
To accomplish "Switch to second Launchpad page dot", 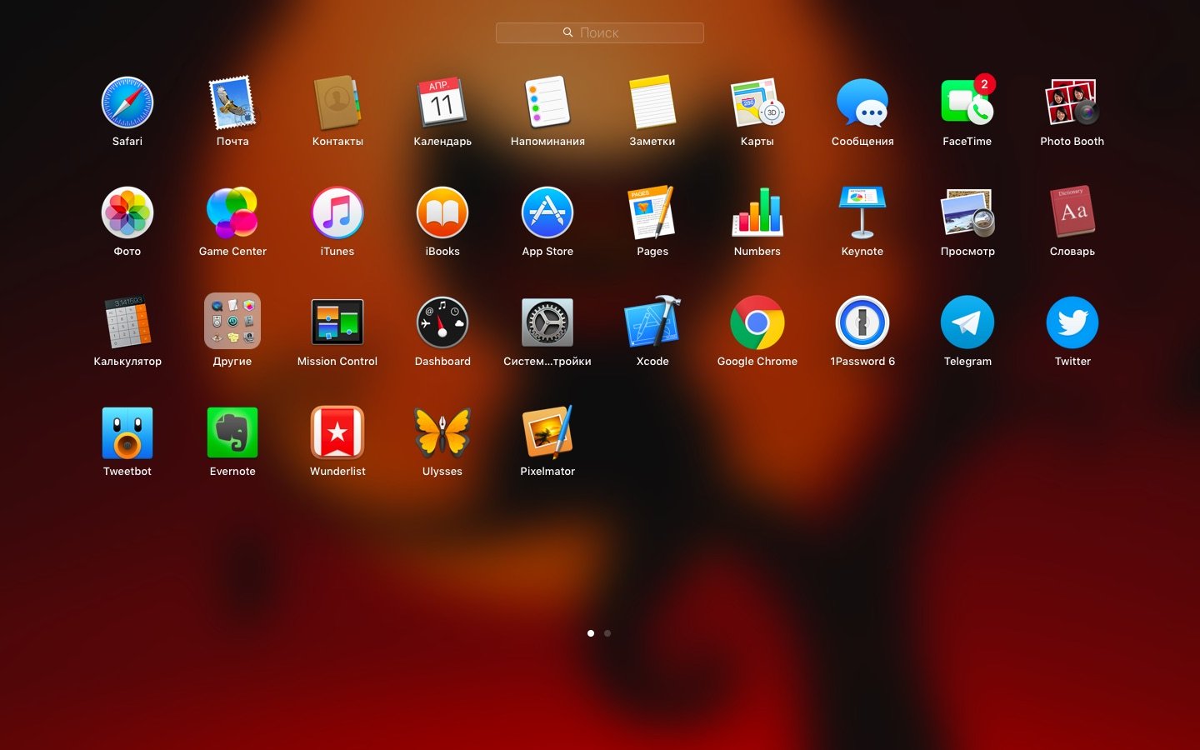I will 607,633.
